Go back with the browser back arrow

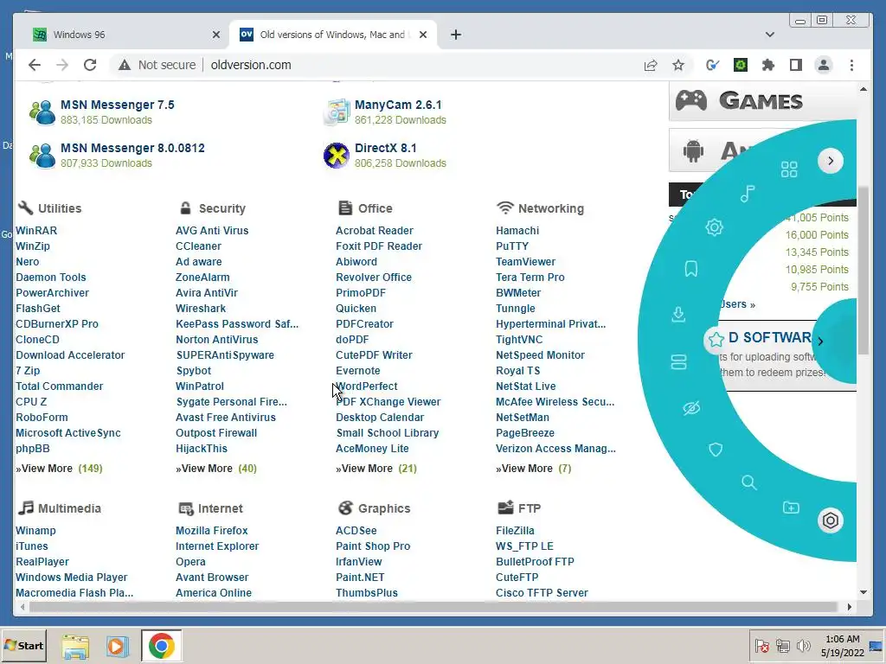(x=35, y=65)
